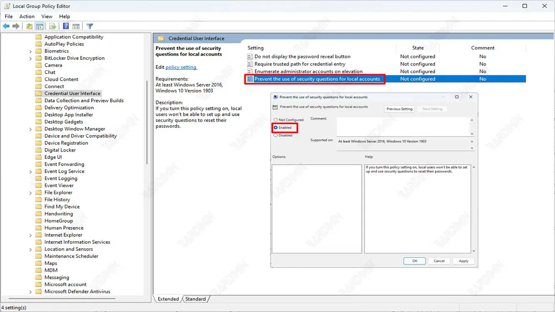Click the small icon in the policy dialog title bar

coord(275,97)
